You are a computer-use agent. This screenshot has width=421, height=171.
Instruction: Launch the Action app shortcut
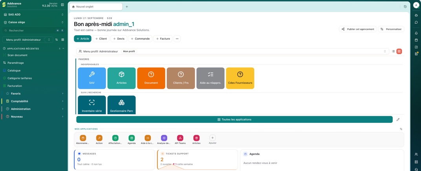99,140
